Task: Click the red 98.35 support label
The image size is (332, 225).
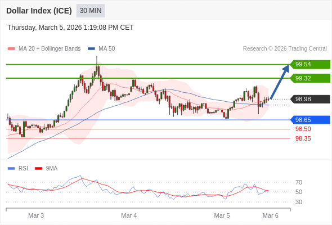Action: click(x=303, y=138)
